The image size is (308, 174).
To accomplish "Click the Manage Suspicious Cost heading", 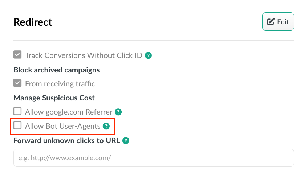I will tap(54, 98).
